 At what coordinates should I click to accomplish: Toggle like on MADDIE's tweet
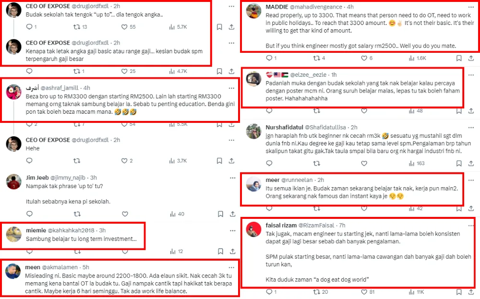(364, 58)
